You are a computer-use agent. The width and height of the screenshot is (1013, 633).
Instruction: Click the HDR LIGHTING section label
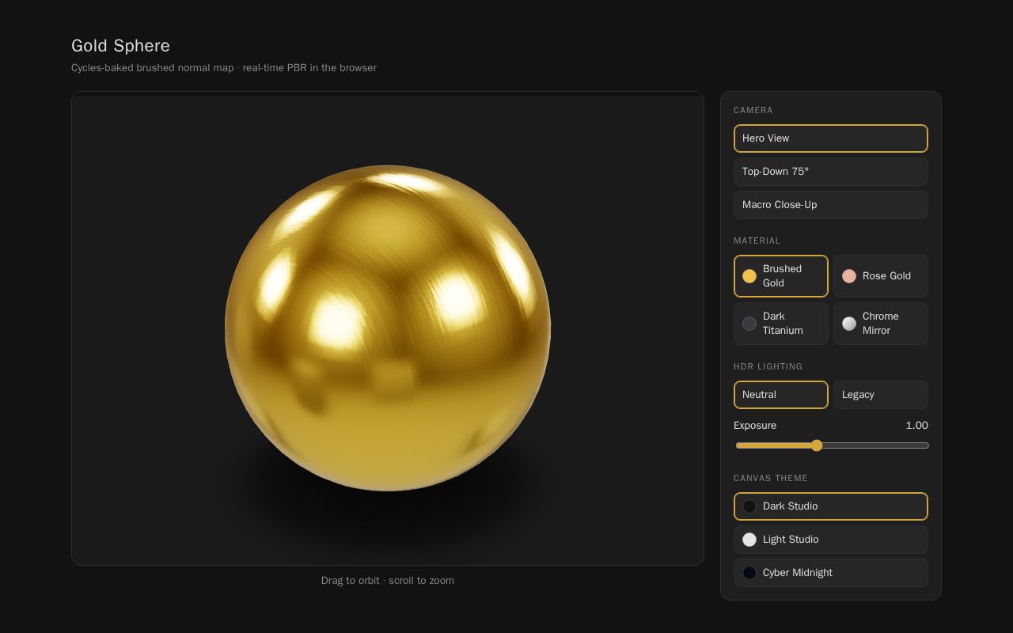[x=768, y=366]
